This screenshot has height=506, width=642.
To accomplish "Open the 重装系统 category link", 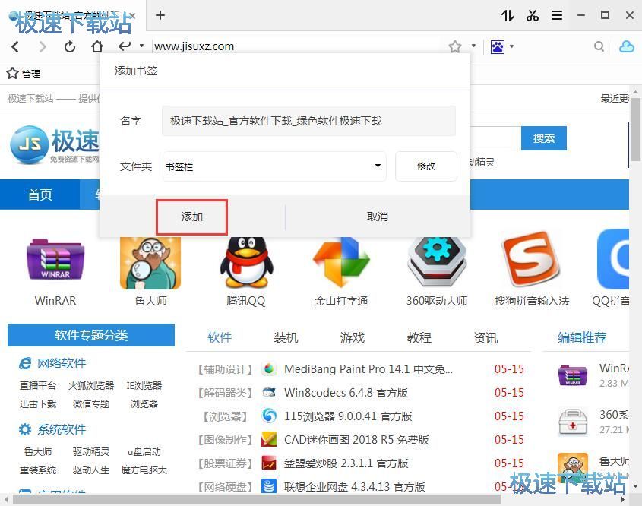I will coord(38,470).
